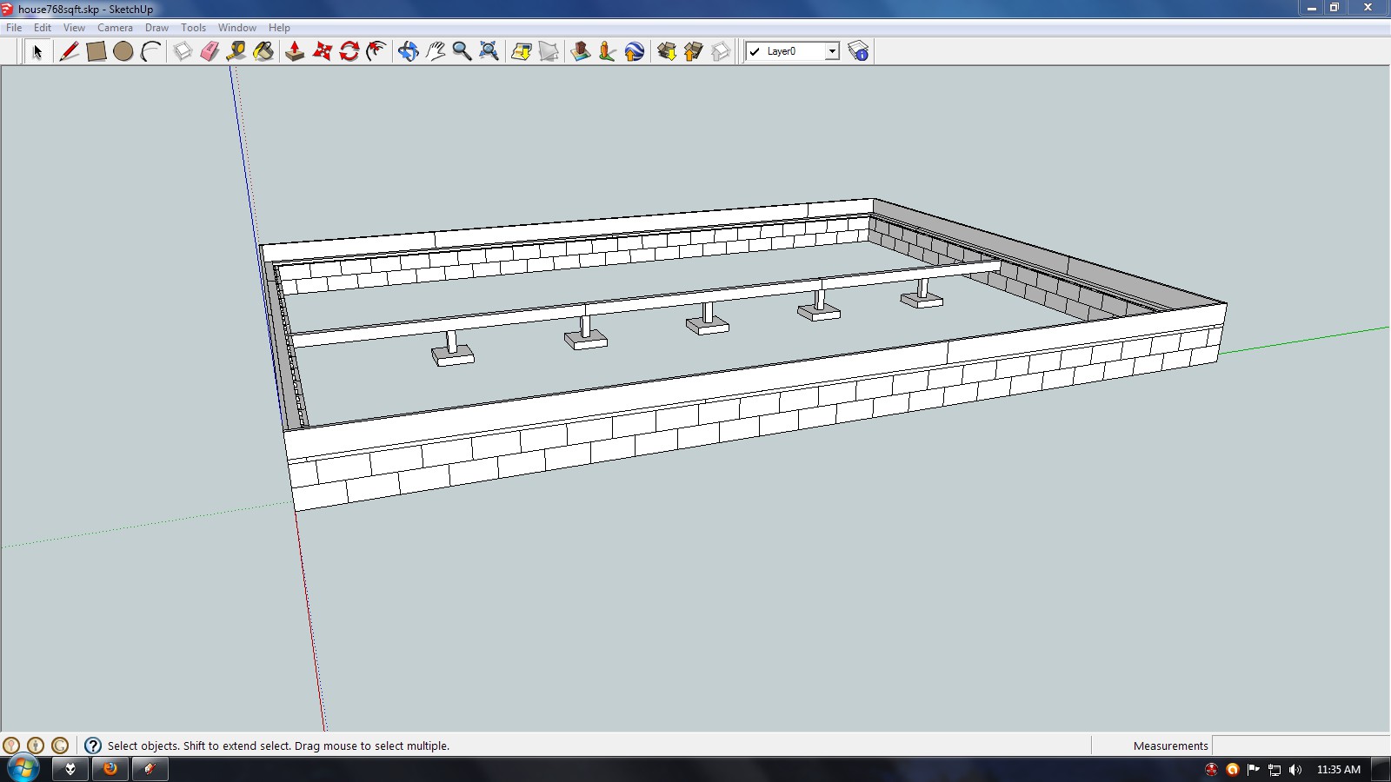Open Firefox from the taskbar
This screenshot has height=782, width=1391.
pos(110,769)
